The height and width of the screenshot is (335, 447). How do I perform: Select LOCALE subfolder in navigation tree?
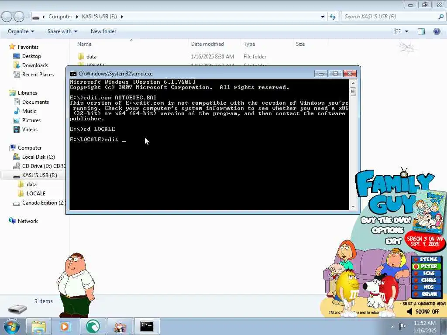coord(36,193)
